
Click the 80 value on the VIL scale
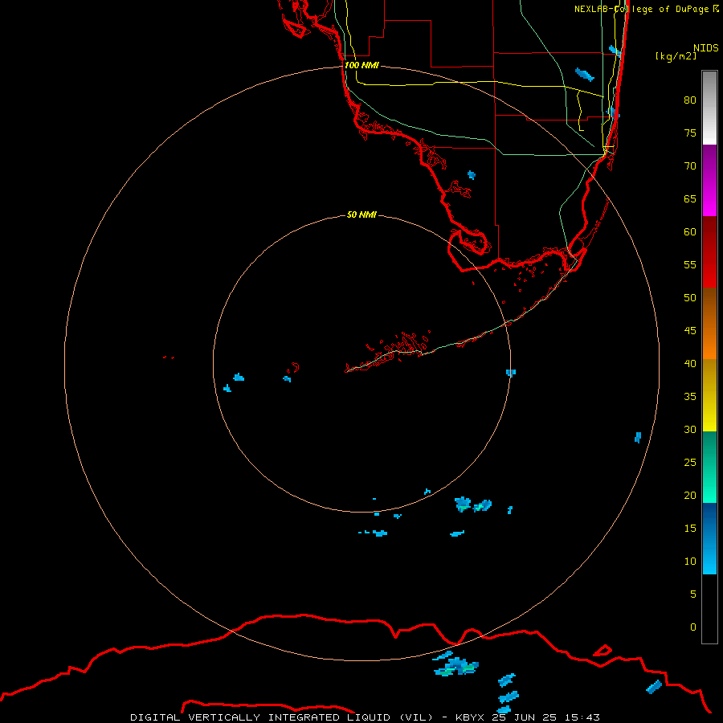point(690,100)
